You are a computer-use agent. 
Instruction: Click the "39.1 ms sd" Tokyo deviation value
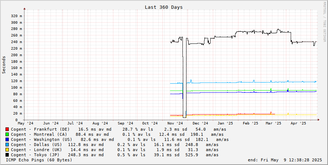coord(167,155)
